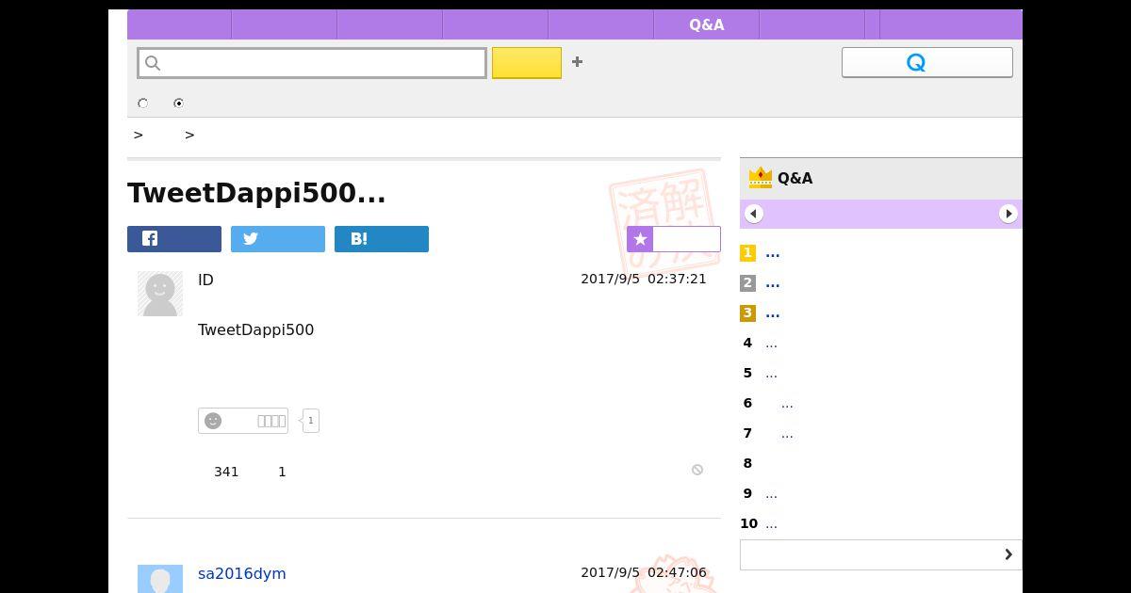
Task: Click the report icon under the question
Action: (x=697, y=470)
